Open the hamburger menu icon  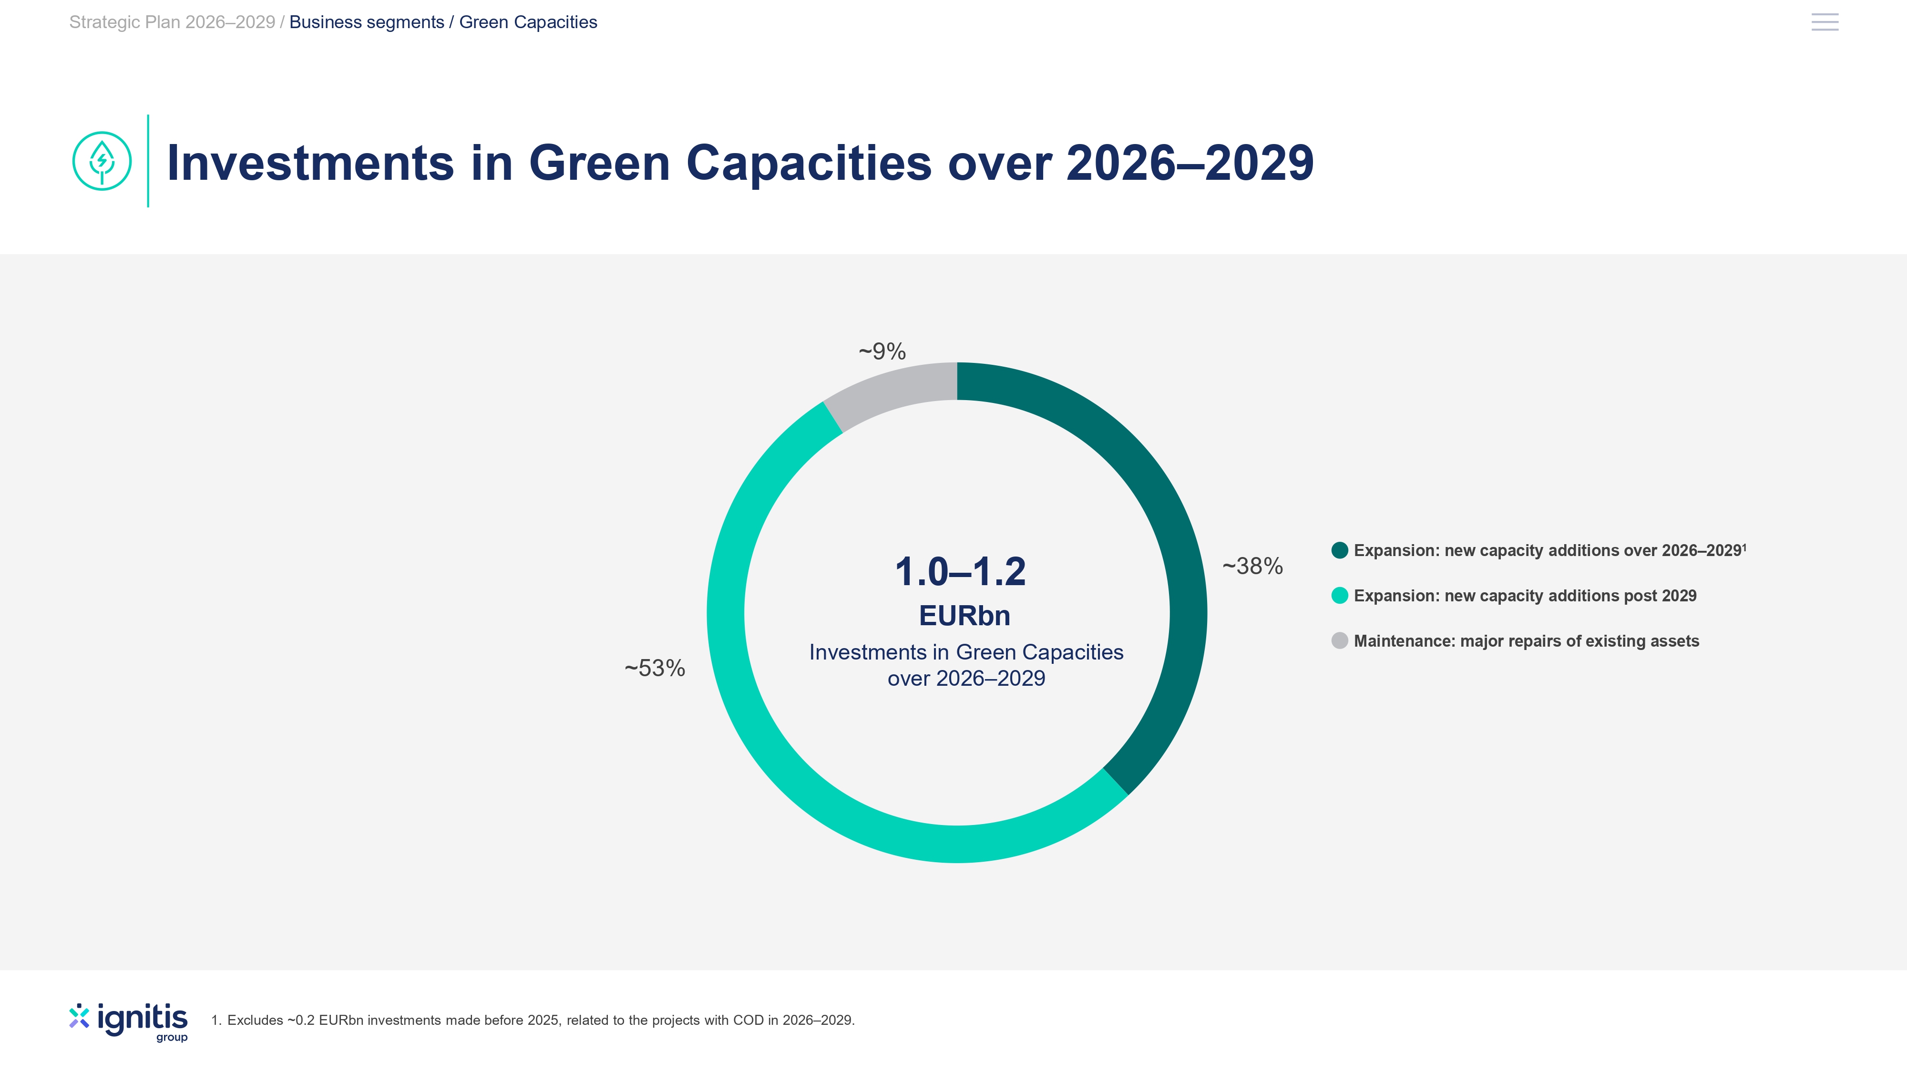1824,22
